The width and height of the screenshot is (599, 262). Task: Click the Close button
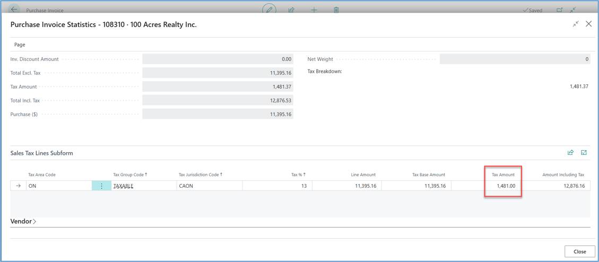click(x=579, y=252)
